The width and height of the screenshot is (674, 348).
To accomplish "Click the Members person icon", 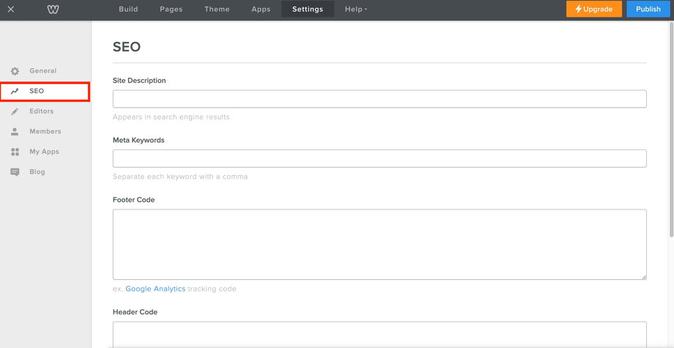I will (15, 132).
